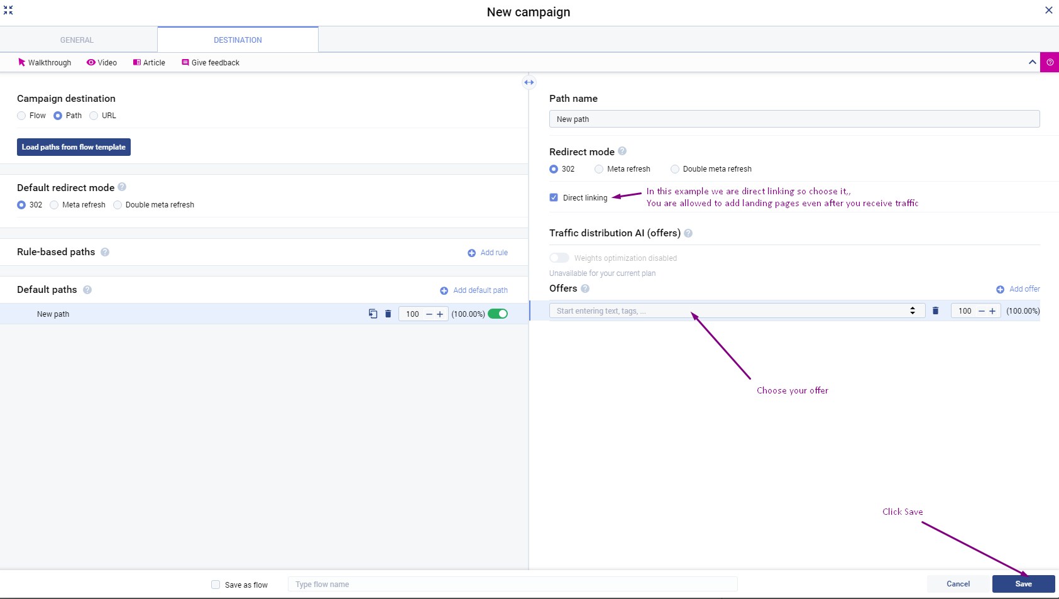Screen dimensions: 1059x599
Task: Click the Type flow name field
Action: point(512,584)
